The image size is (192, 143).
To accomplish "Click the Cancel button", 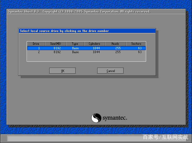I will pos(111,71).
